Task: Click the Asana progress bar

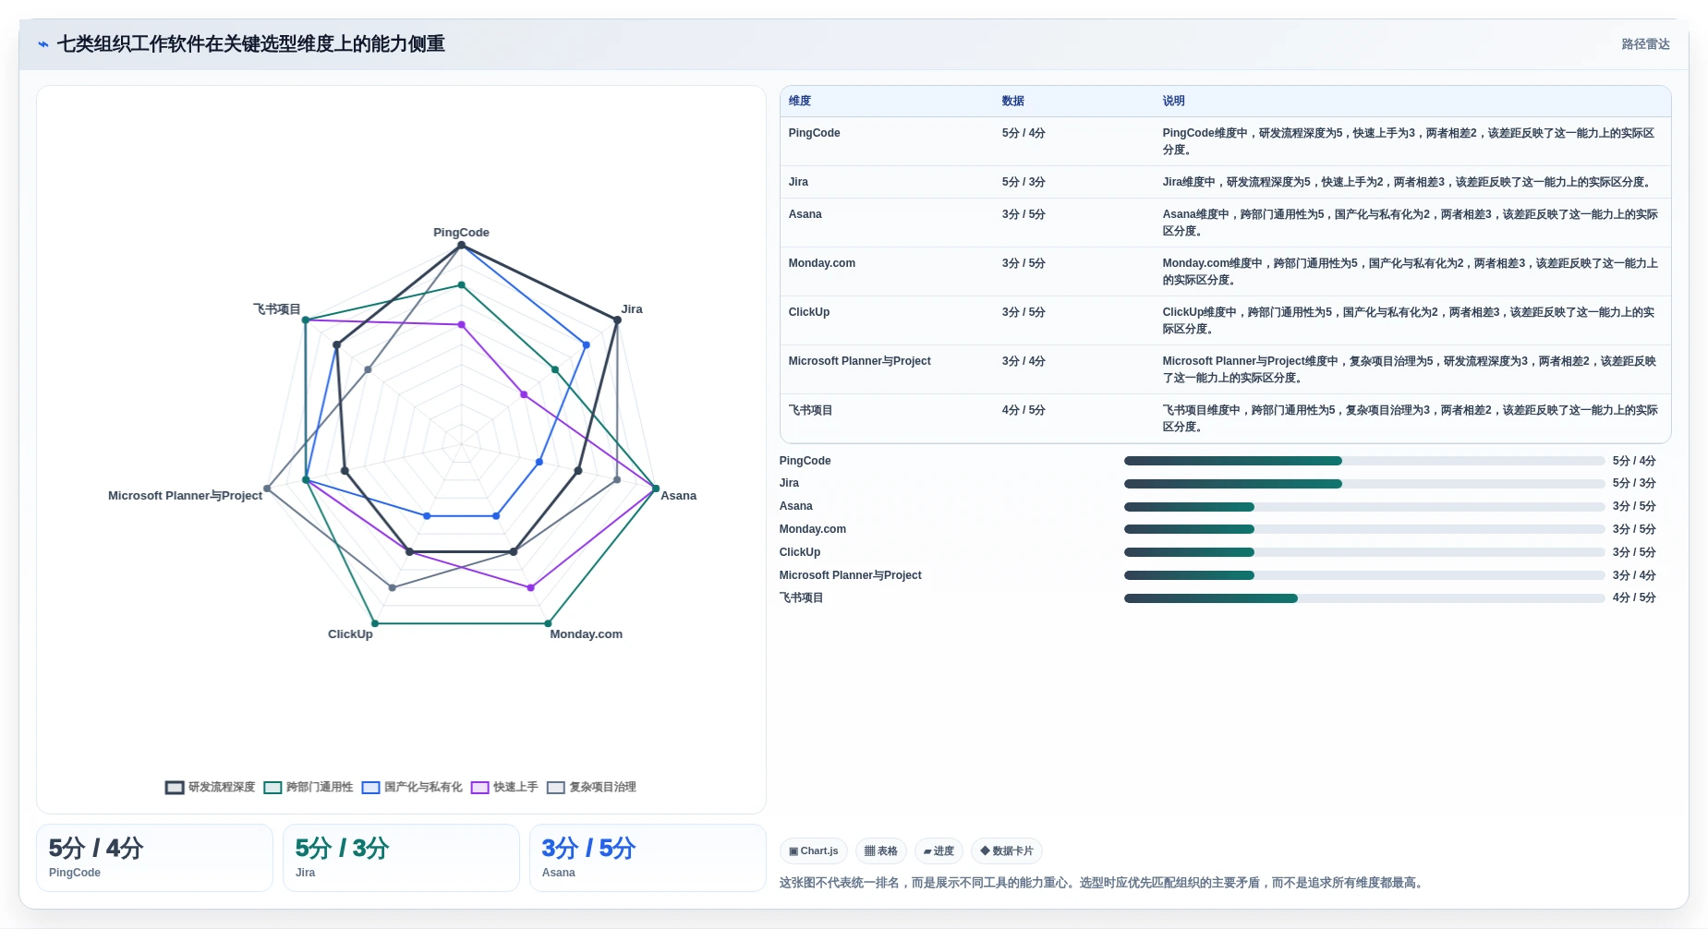Action: coord(1364,507)
